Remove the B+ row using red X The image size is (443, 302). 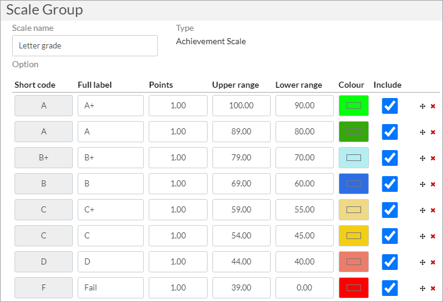[x=433, y=158]
